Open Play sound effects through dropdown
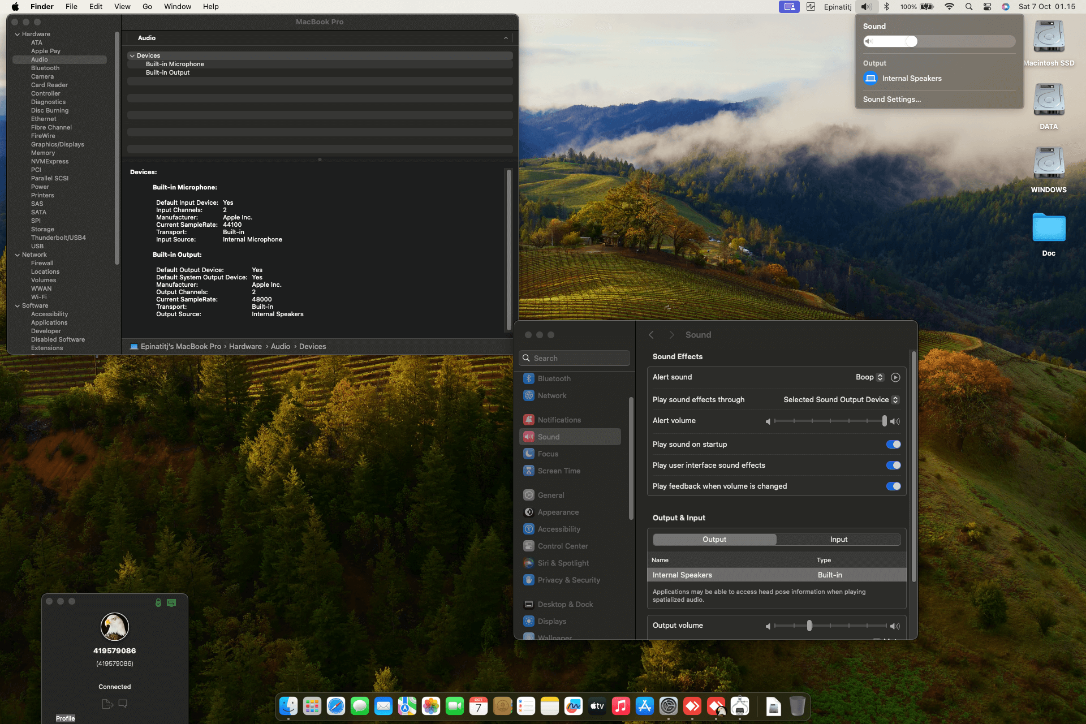The height and width of the screenshot is (724, 1086). [841, 400]
